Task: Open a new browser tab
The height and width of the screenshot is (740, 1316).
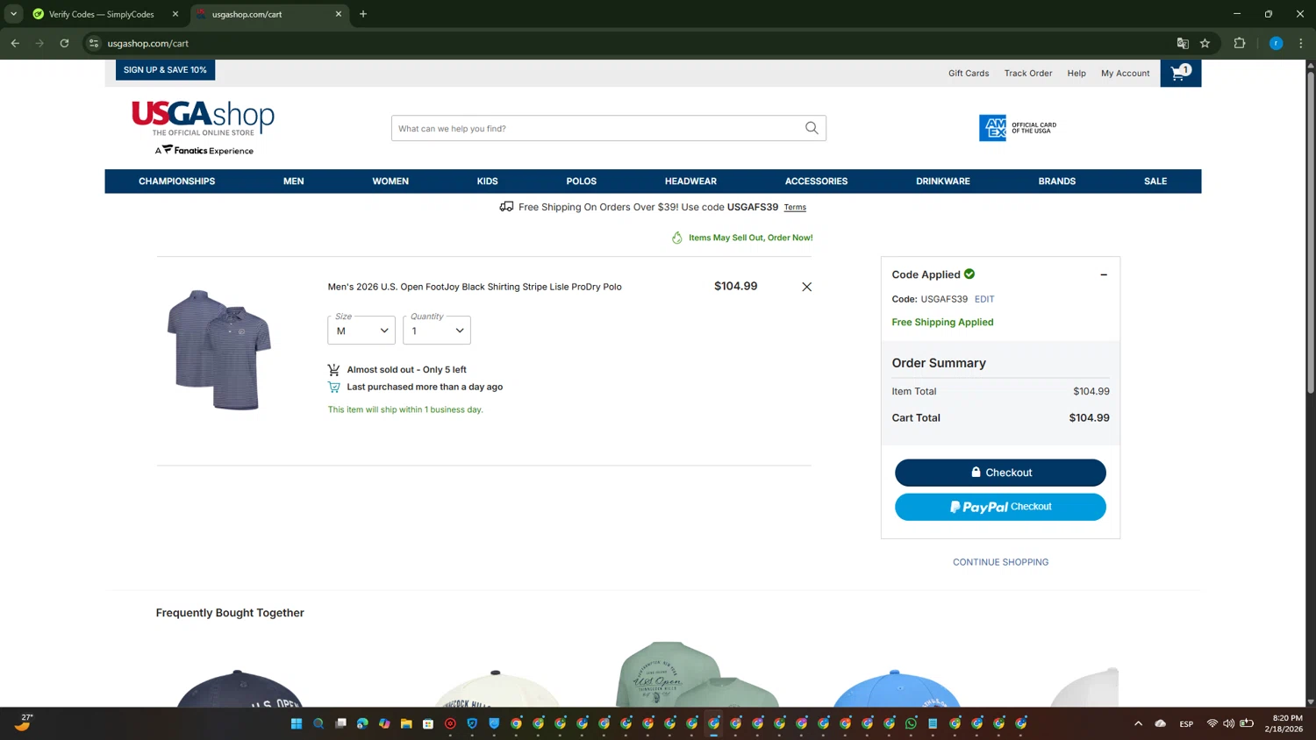Action: pyautogui.click(x=363, y=14)
